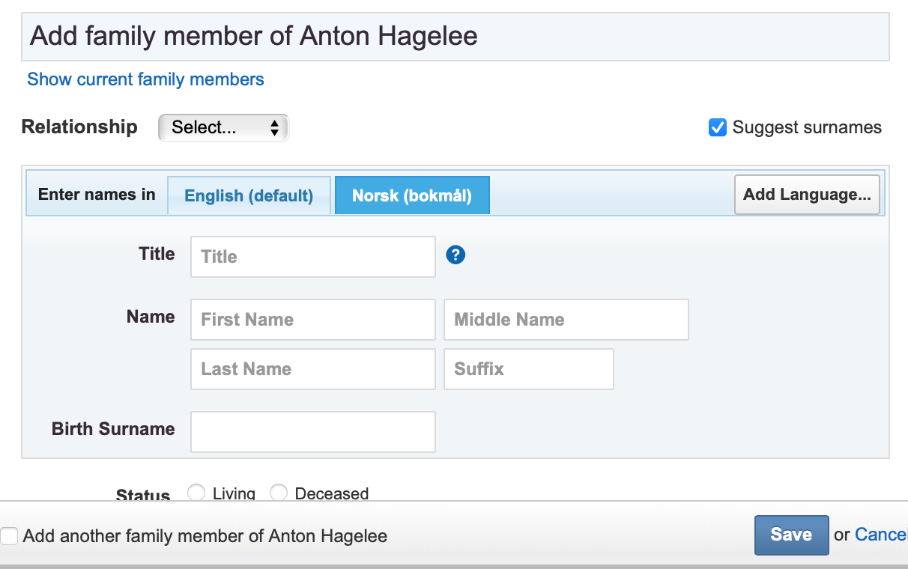The height and width of the screenshot is (569, 908).
Task: Click the Birth Surname text field
Action: tap(312, 432)
